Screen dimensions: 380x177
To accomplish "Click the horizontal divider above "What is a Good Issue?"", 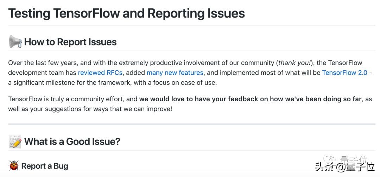I will coord(192,124).
